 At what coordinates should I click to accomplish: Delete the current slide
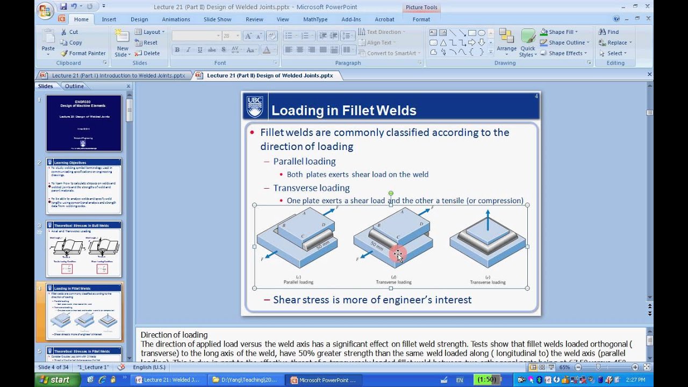click(147, 53)
